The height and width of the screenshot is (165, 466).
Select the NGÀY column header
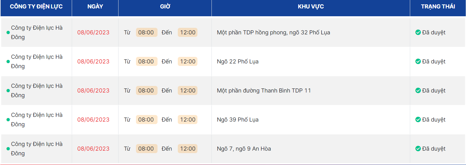pos(95,7)
